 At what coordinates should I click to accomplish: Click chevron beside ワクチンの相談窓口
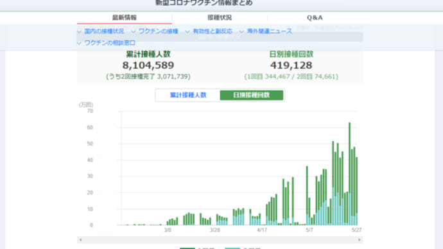(x=80, y=44)
